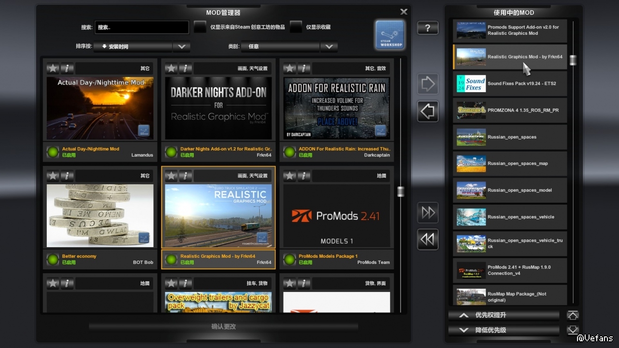Star the Overweight trailers and cargo pack card
619x348 pixels.
[172, 283]
